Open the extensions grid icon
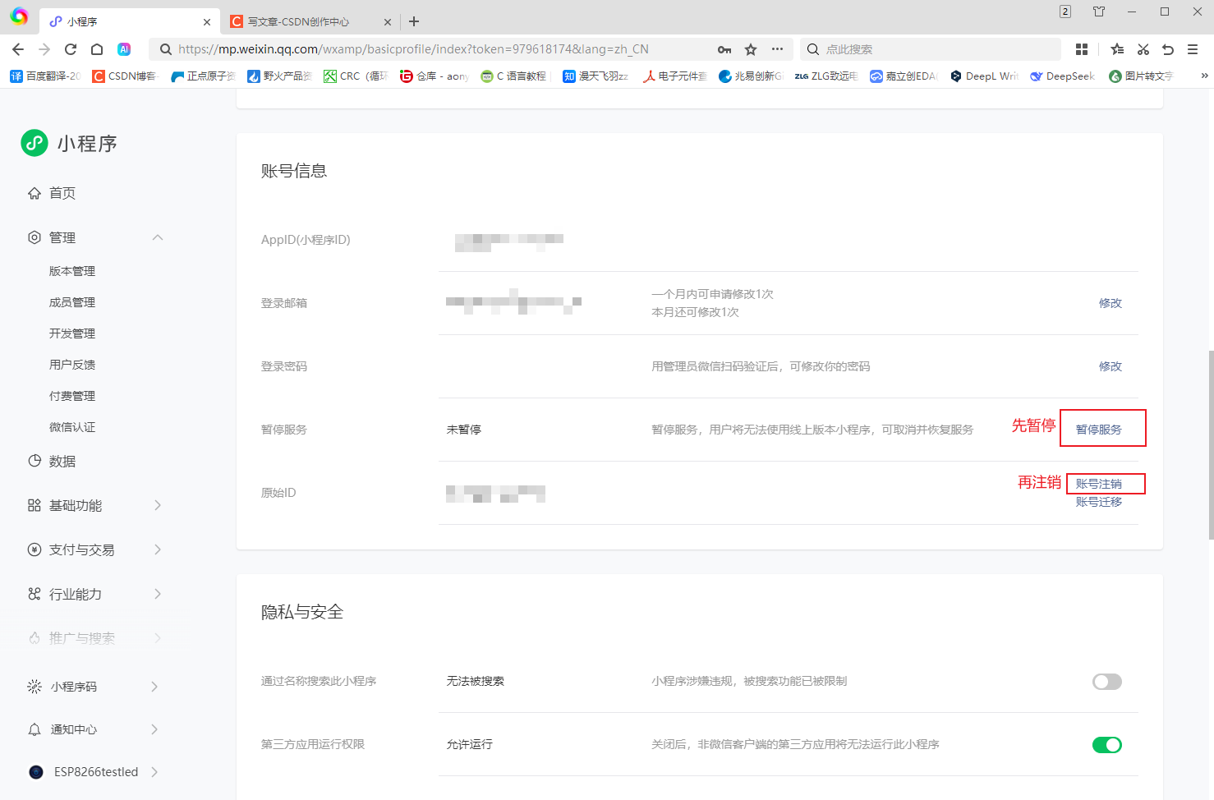The height and width of the screenshot is (800, 1214). point(1082,49)
